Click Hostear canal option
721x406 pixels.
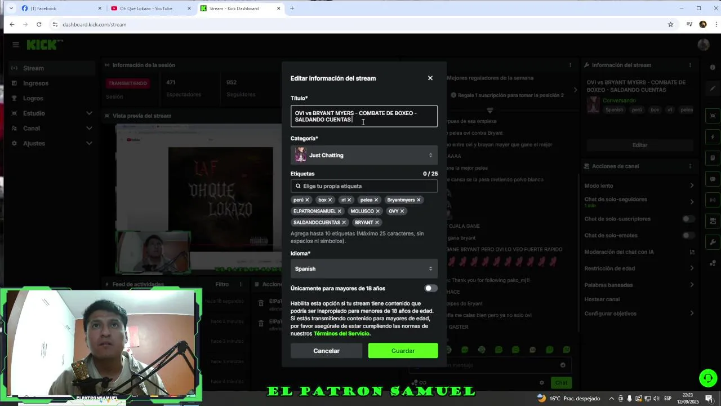pyautogui.click(x=602, y=299)
